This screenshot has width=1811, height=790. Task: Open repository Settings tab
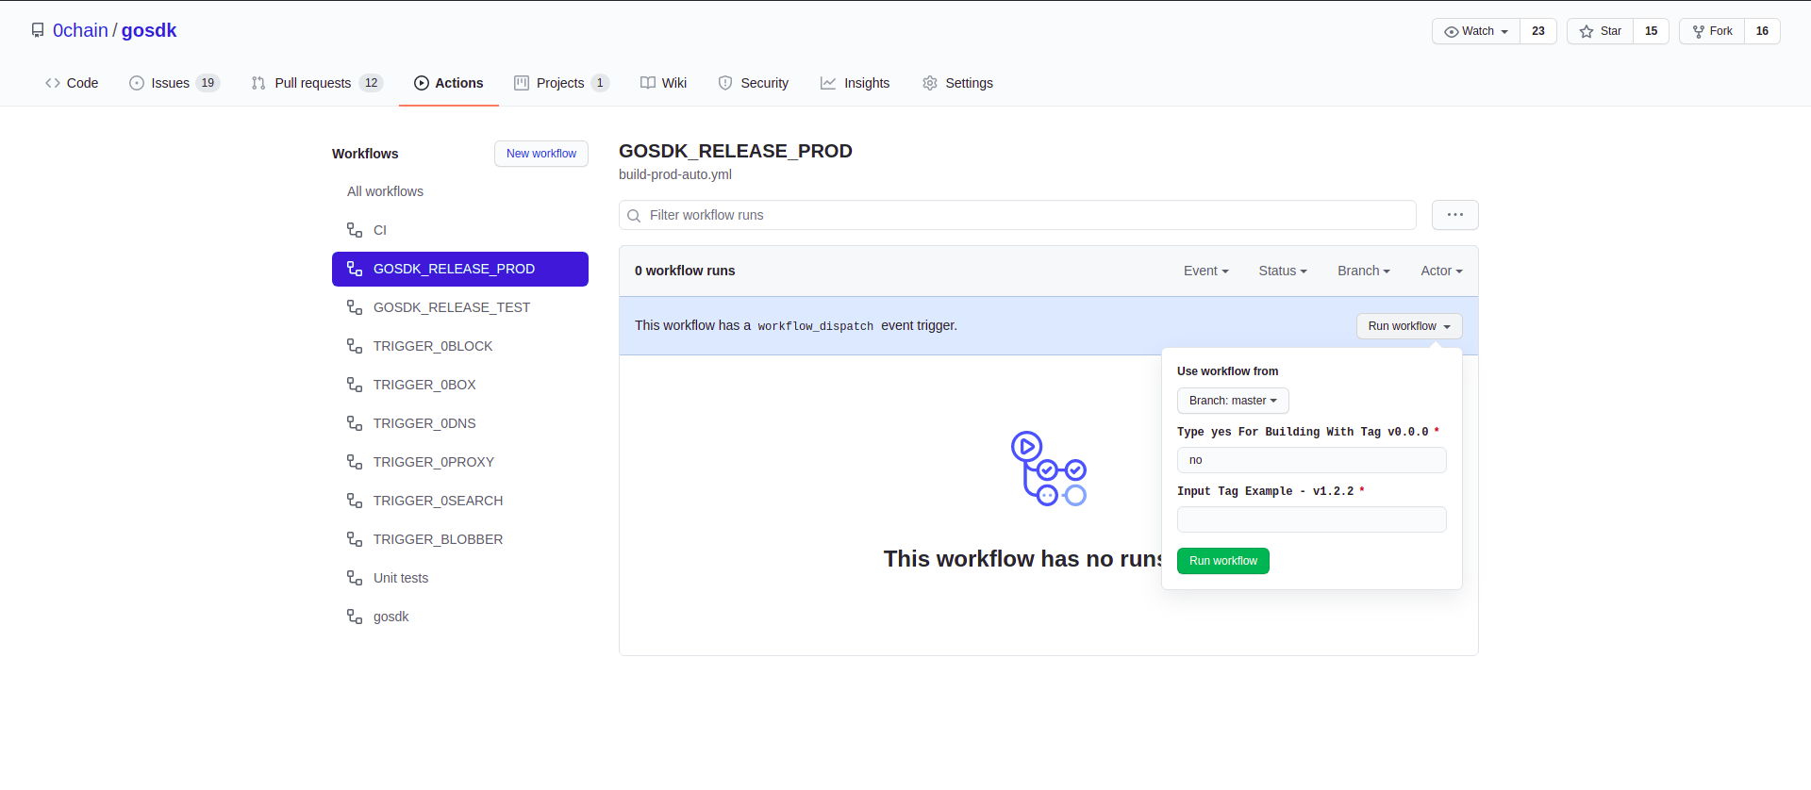(x=958, y=83)
